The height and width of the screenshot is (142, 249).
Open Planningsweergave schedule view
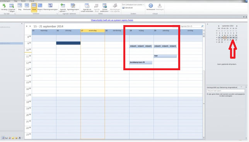click(x=50, y=7)
